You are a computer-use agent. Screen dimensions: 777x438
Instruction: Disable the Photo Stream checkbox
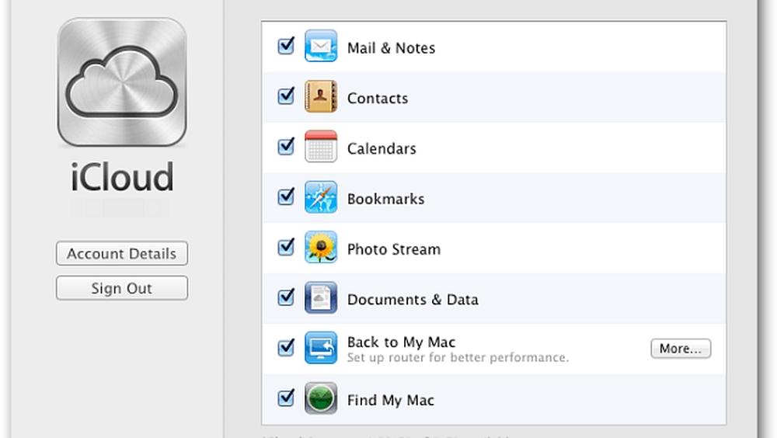point(286,248)
